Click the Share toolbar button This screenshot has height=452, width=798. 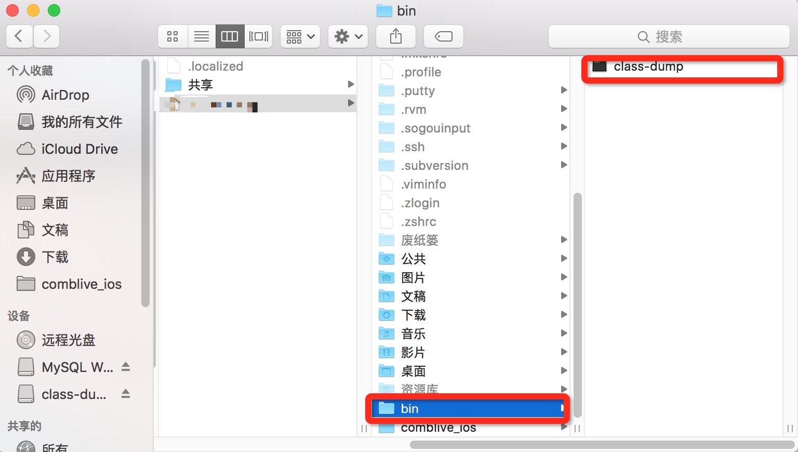tap(396, 36)
